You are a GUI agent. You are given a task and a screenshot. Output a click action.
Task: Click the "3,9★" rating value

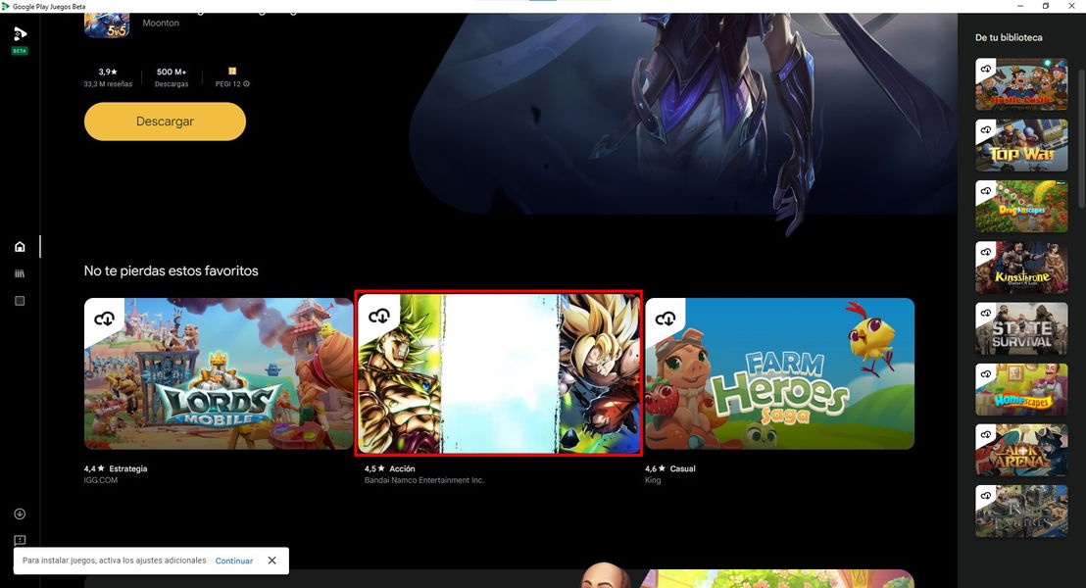108,72
